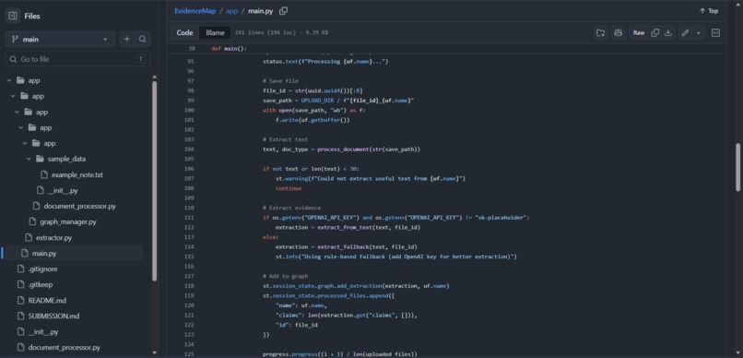
Task: Select line number 118
Action: (x=190, y=286)
